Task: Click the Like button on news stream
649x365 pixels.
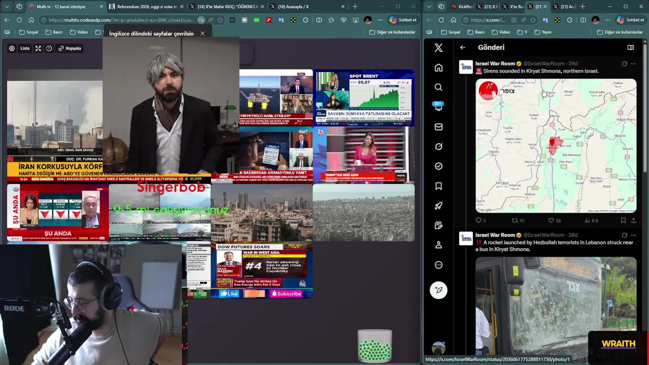Action: (229, 294)
